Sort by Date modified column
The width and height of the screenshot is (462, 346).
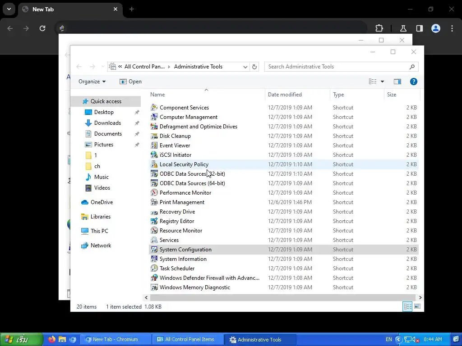pos(285,95)
